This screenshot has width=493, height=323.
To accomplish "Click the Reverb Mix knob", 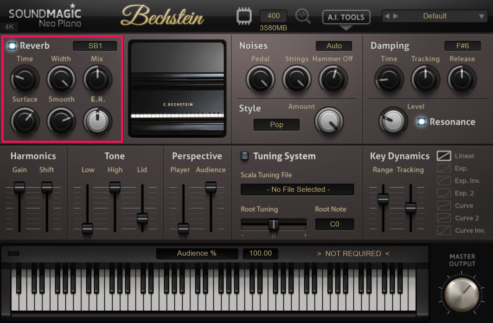I will [97, 79].
